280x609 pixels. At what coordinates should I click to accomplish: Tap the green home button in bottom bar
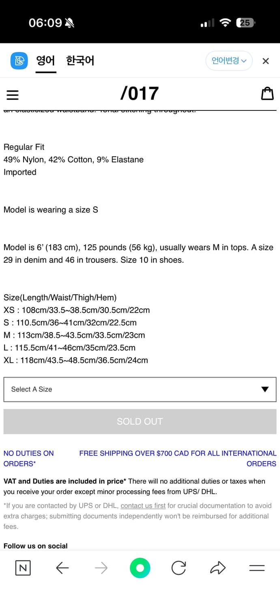tap(140, 568)
